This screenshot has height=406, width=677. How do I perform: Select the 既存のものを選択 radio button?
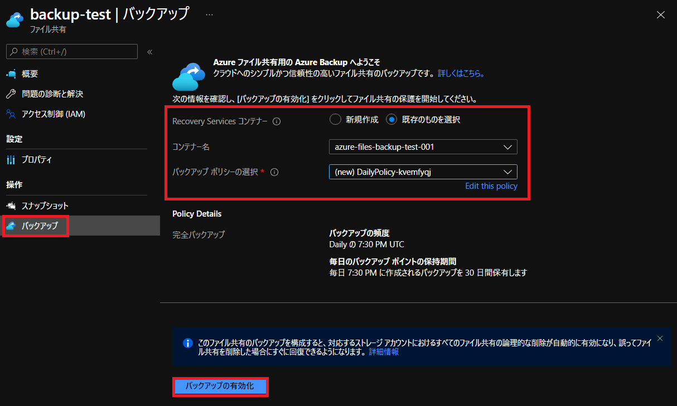point(392,119)
